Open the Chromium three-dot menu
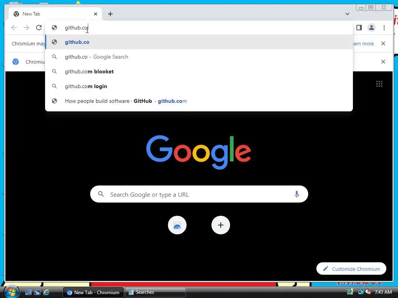398x298 pixels. pyautogui.click(x=384, y=28)
